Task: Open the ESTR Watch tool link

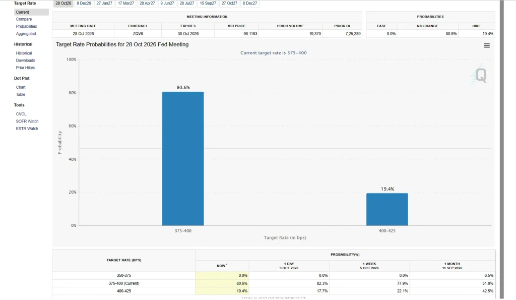Action: pos(27,129)
